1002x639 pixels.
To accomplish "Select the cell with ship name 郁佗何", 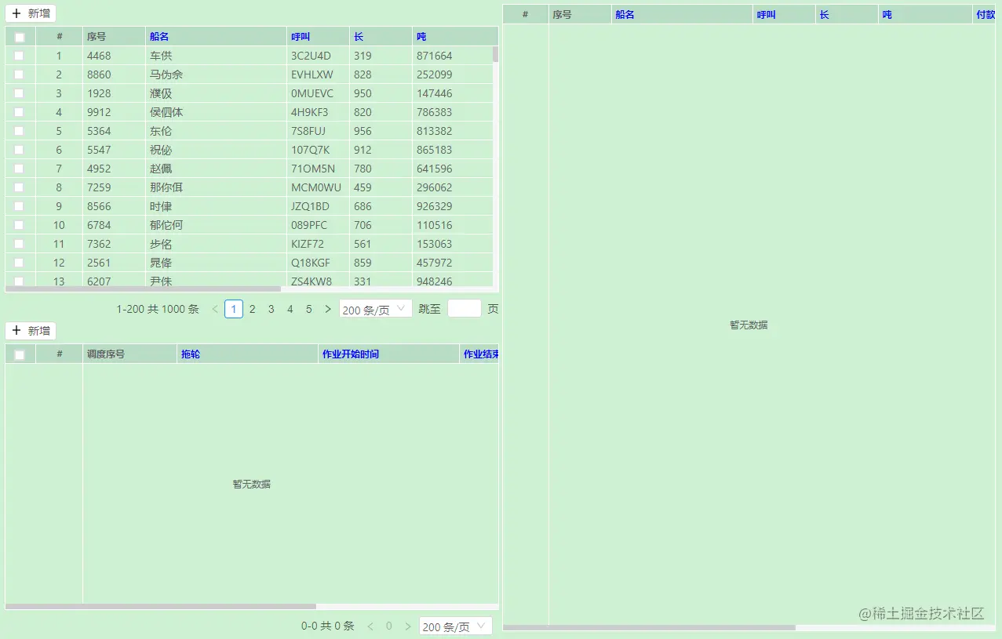I will pos(217,225).
